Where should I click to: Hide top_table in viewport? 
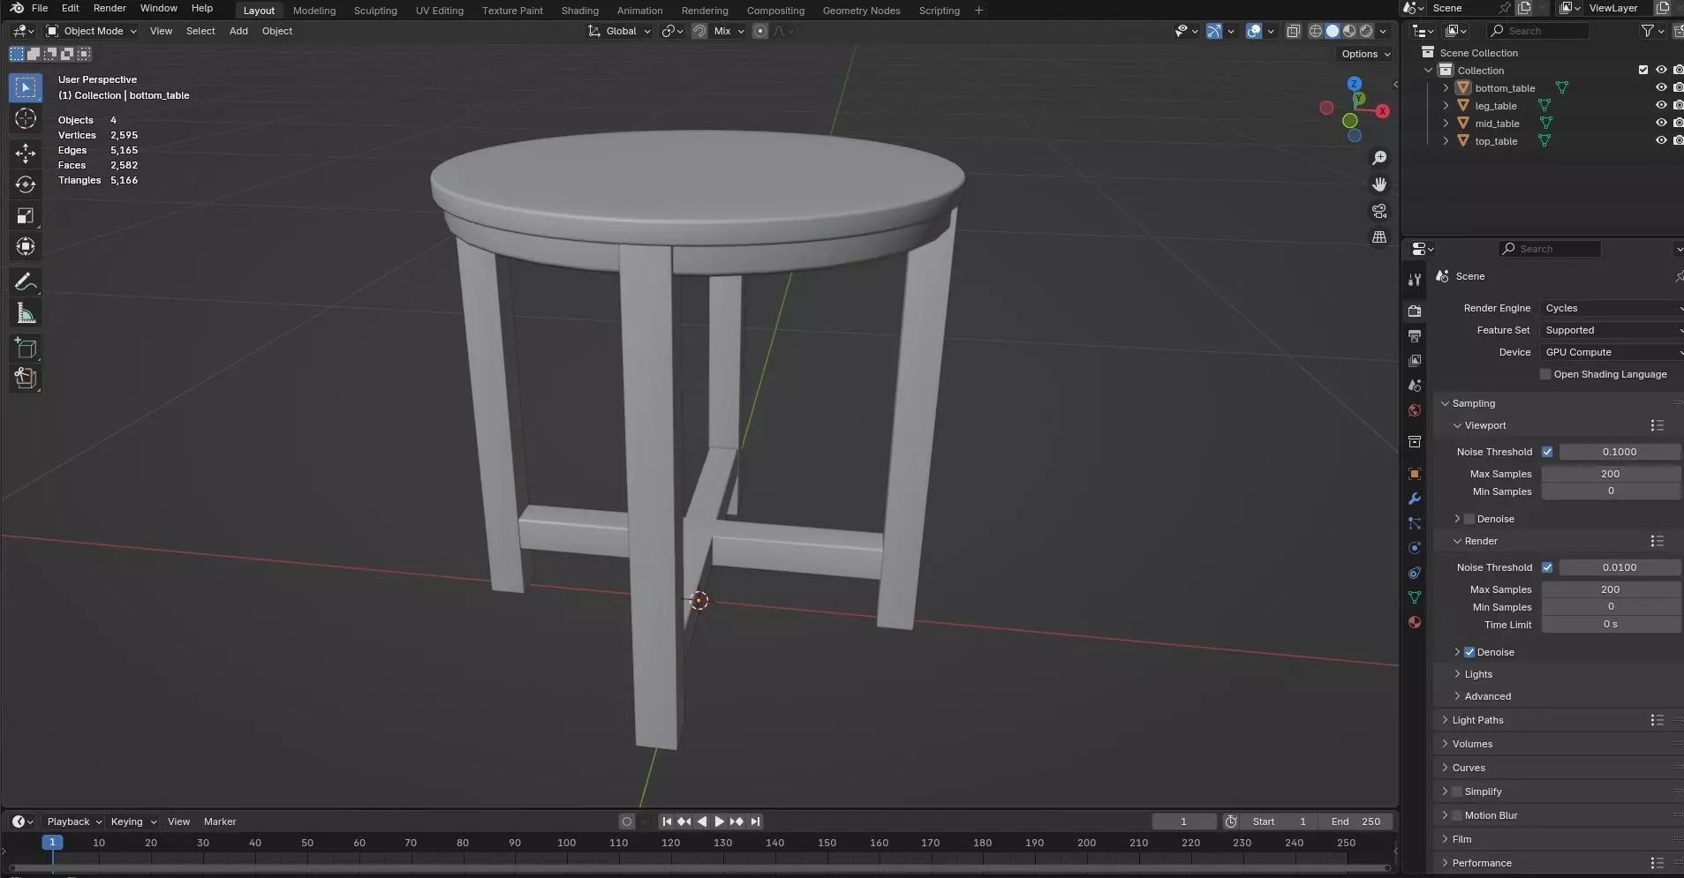tap(1660, 140)
